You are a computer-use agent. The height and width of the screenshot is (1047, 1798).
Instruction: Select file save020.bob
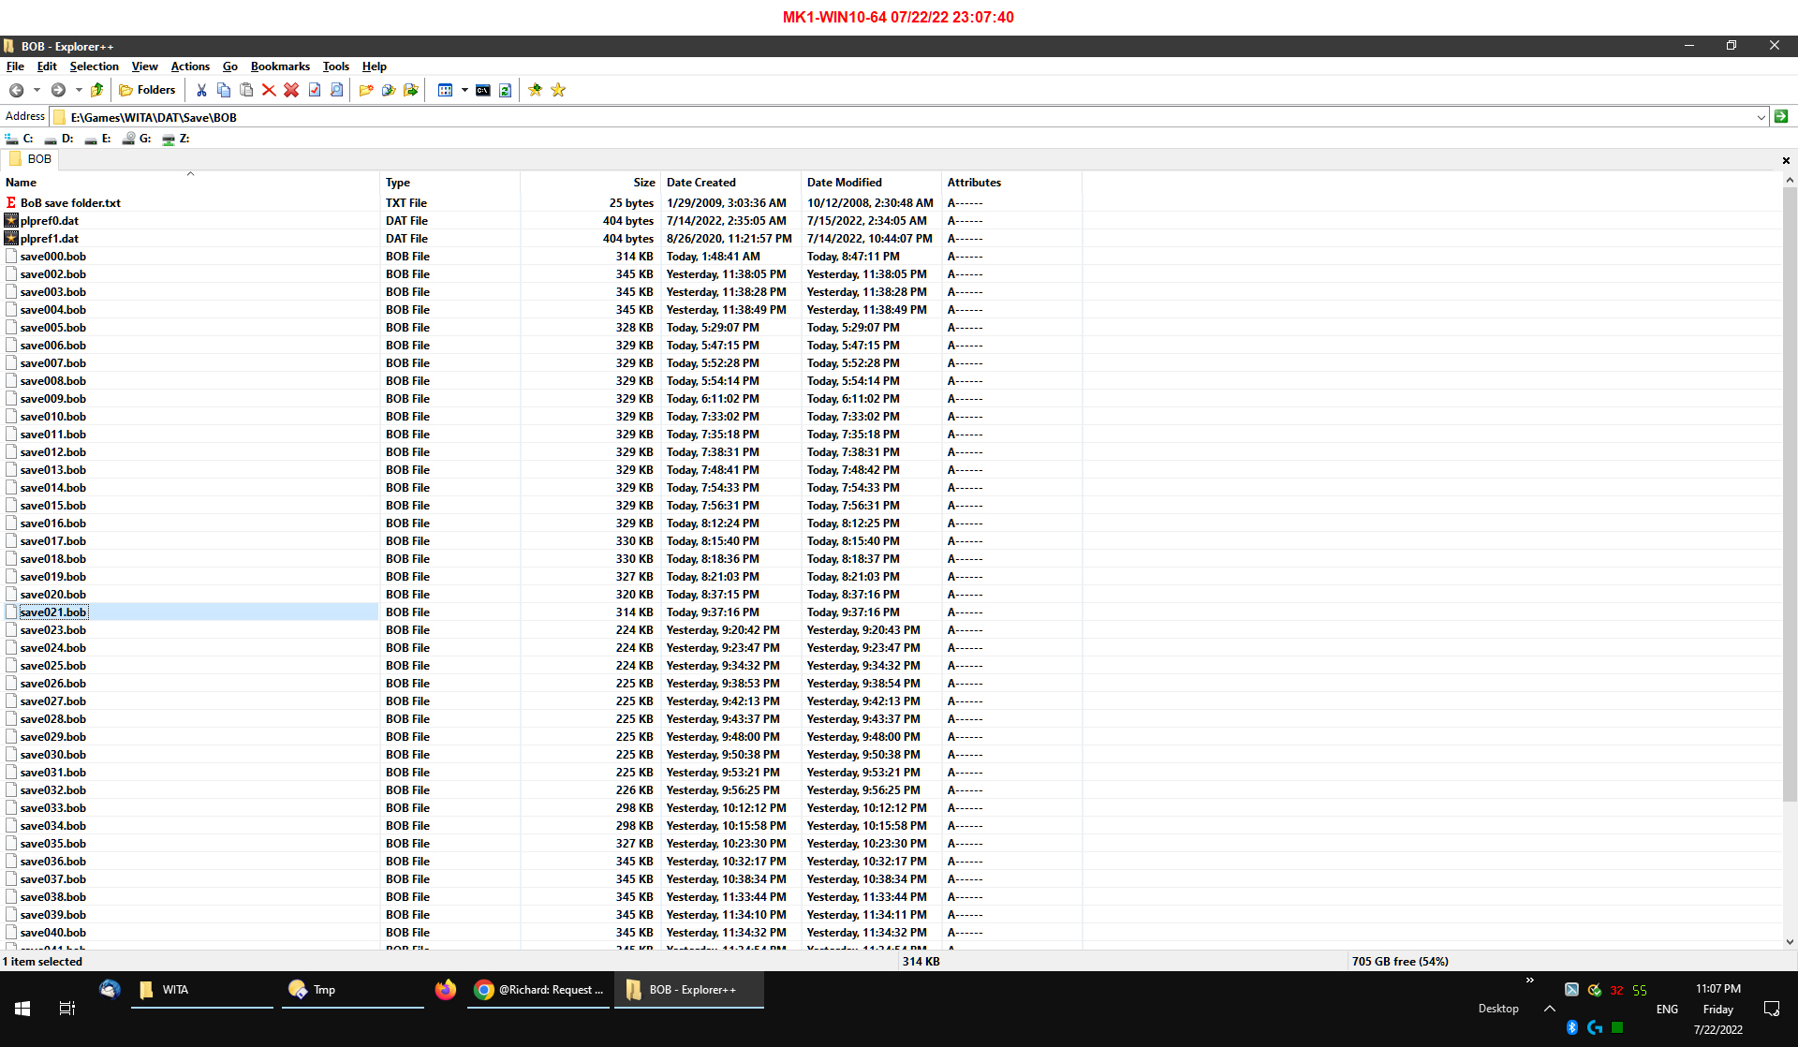point(53,595)
